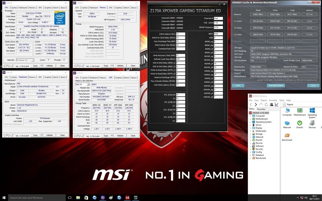Click Close in the CPU-Z SPD window
The image size is (322, 201).
(x=133, y=136)
